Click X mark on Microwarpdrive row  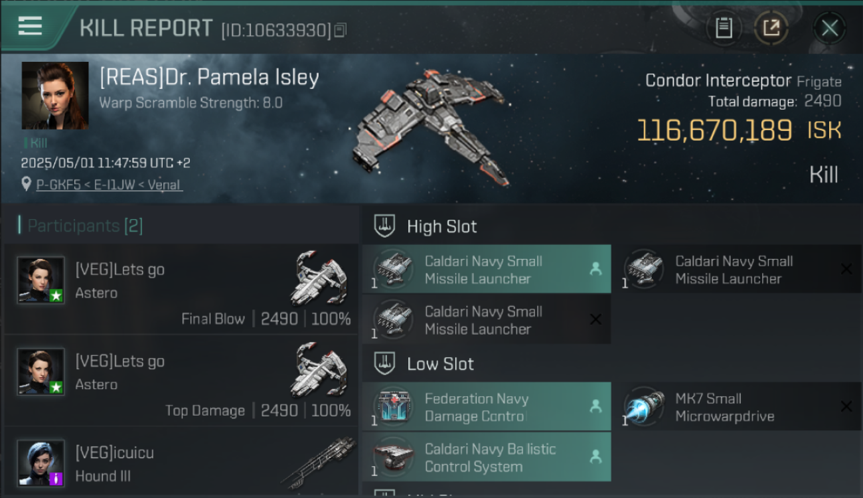(x=846, y=406)
